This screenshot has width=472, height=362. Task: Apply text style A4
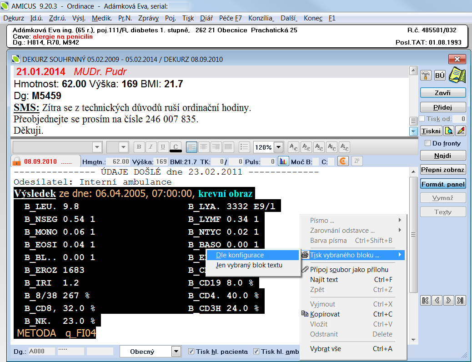332,147
